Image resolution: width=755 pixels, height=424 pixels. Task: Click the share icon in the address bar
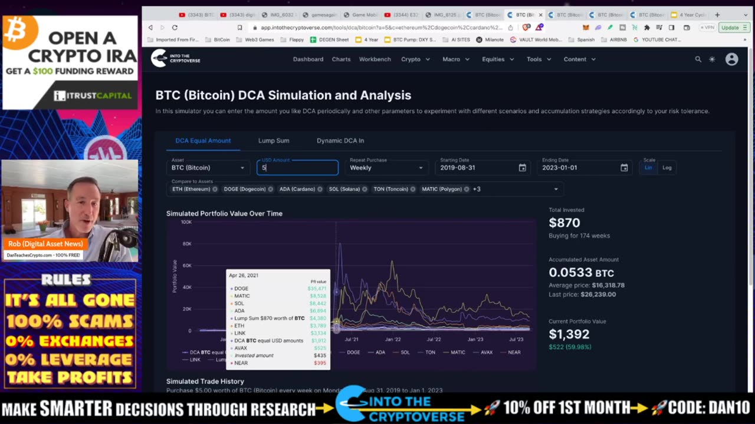coord(511,28)
